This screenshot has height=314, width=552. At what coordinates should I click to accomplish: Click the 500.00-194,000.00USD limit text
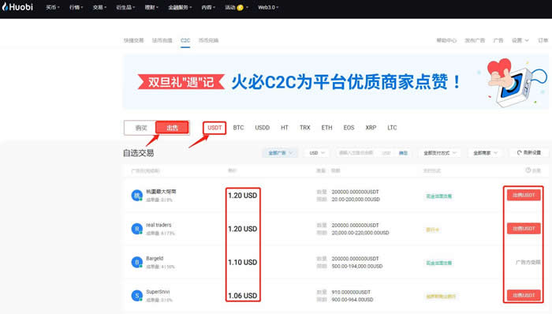pos(357,267)
